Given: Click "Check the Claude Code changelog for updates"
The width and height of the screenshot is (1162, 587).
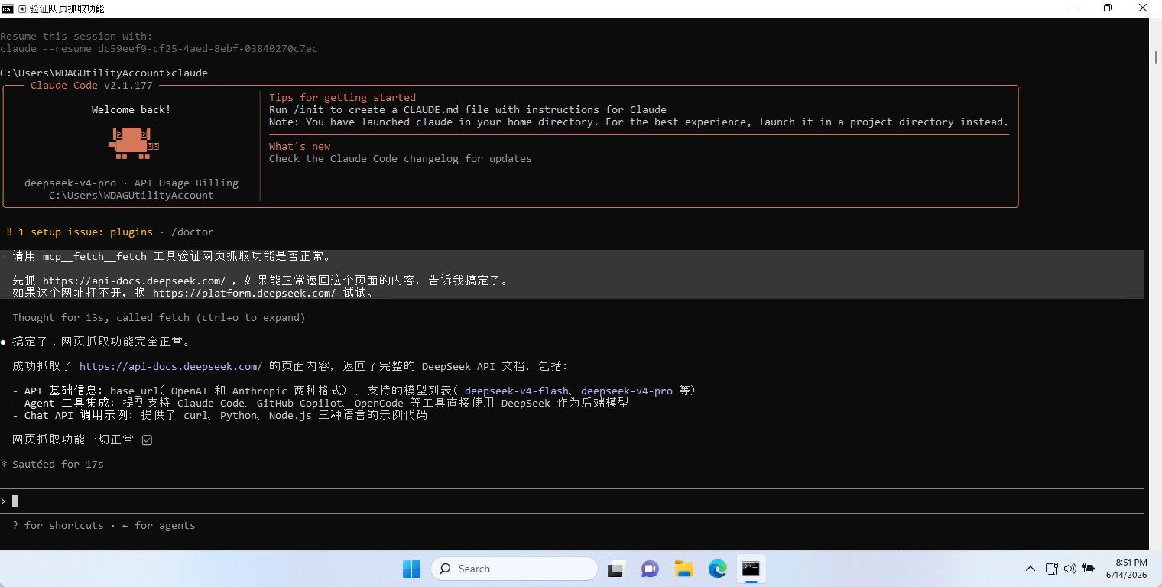Looking at the screenshot, I should click(x=400, y=158).
